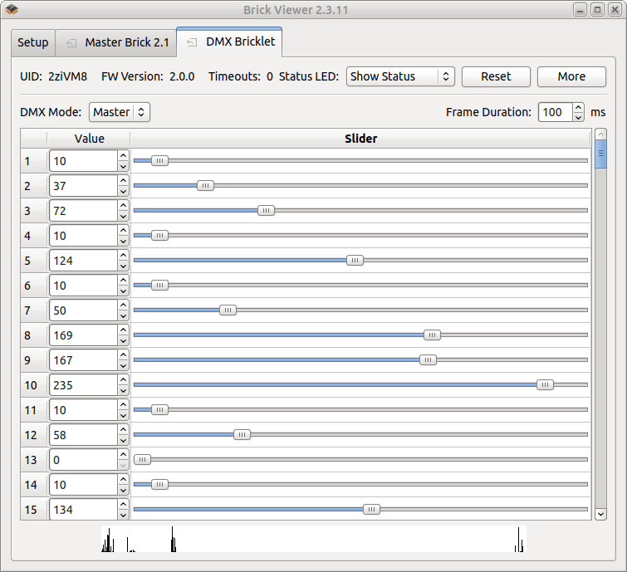627x572 pixels.
Task: Increase Frame Duration using up arrow
Action: point(579,107)
